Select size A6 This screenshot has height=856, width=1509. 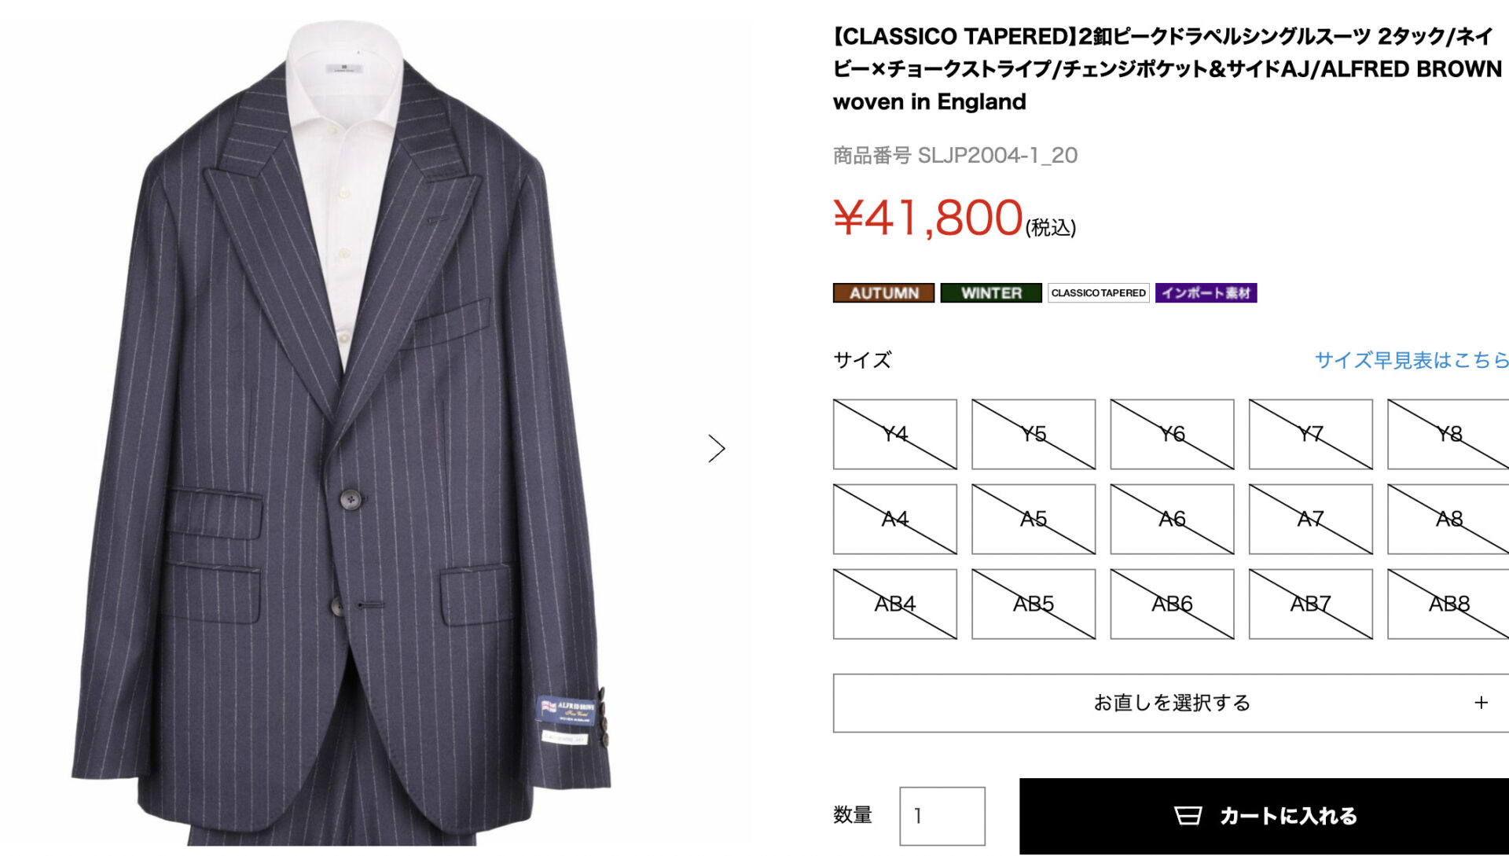click(1172, 519)
